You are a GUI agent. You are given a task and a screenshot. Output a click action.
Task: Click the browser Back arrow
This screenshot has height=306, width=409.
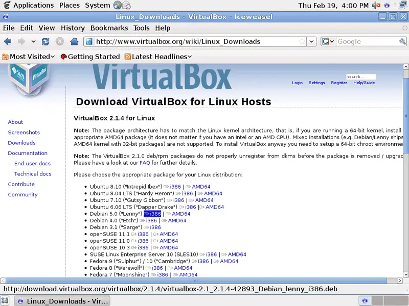point(8,41)
